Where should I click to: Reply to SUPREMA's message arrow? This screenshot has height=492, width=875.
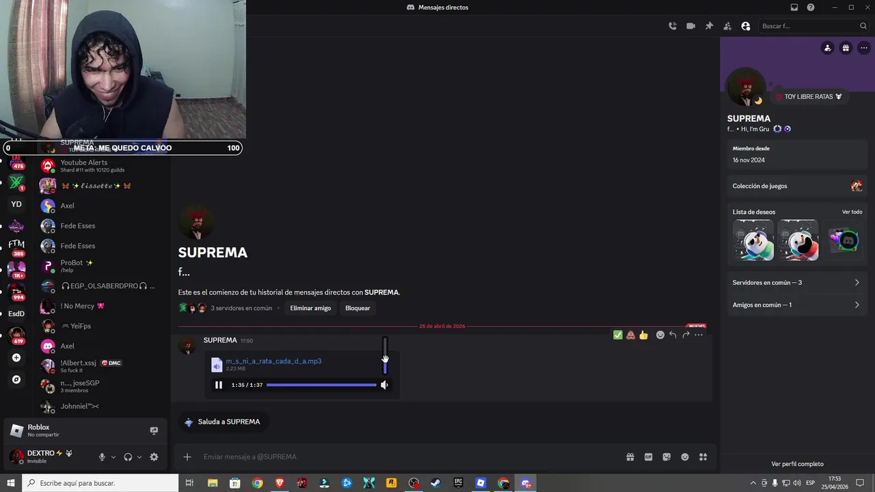[x=673, y=335]
